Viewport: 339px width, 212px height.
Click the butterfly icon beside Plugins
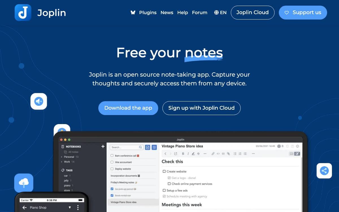(133, 12)
